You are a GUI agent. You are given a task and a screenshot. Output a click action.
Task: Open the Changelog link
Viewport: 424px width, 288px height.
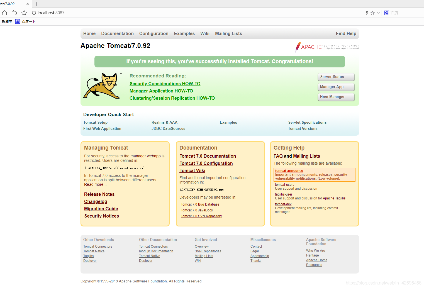click(96, 201)
